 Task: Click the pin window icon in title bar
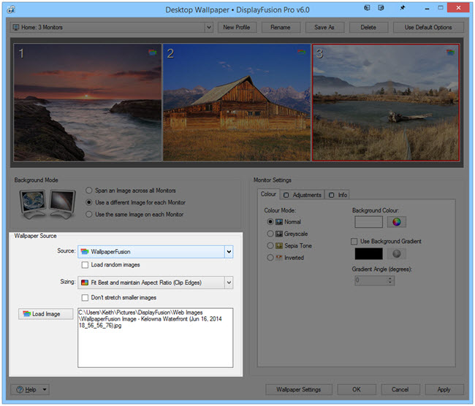(x=403, y=8)
